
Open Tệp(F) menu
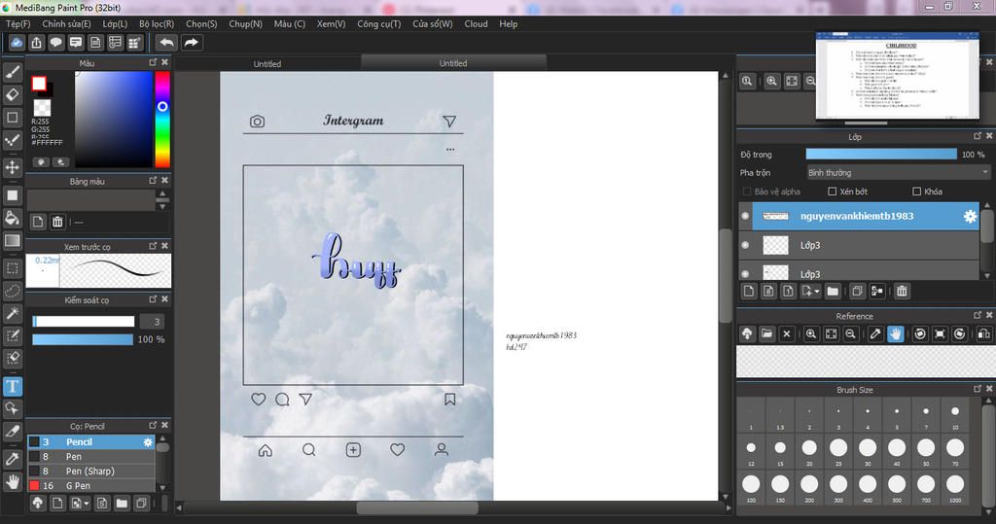tap(18, 23)
